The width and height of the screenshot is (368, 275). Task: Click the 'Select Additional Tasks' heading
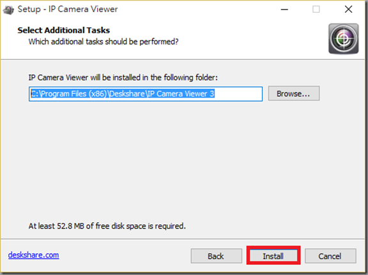coord(64,30)
